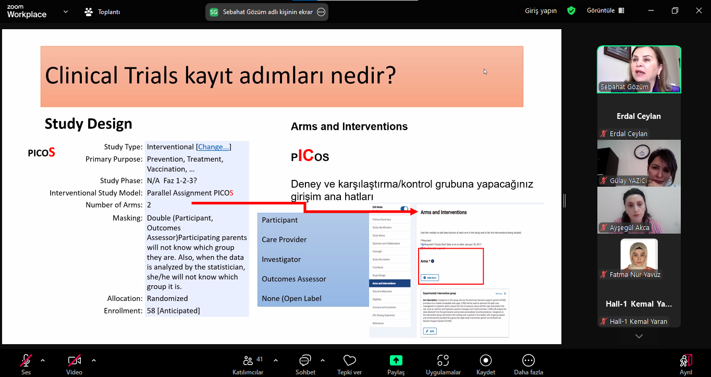This screenshot has height=377, width=711.
Task: Open the Katılımcılar participants panel
Action: click(248, 360)
